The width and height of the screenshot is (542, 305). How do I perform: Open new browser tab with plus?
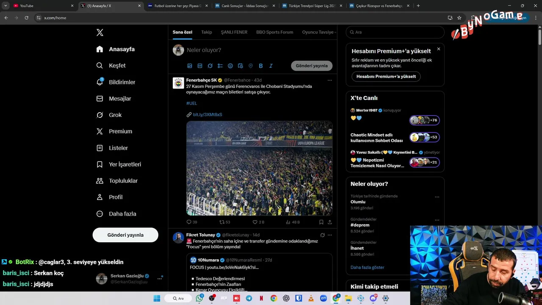[x=418, y=6]
